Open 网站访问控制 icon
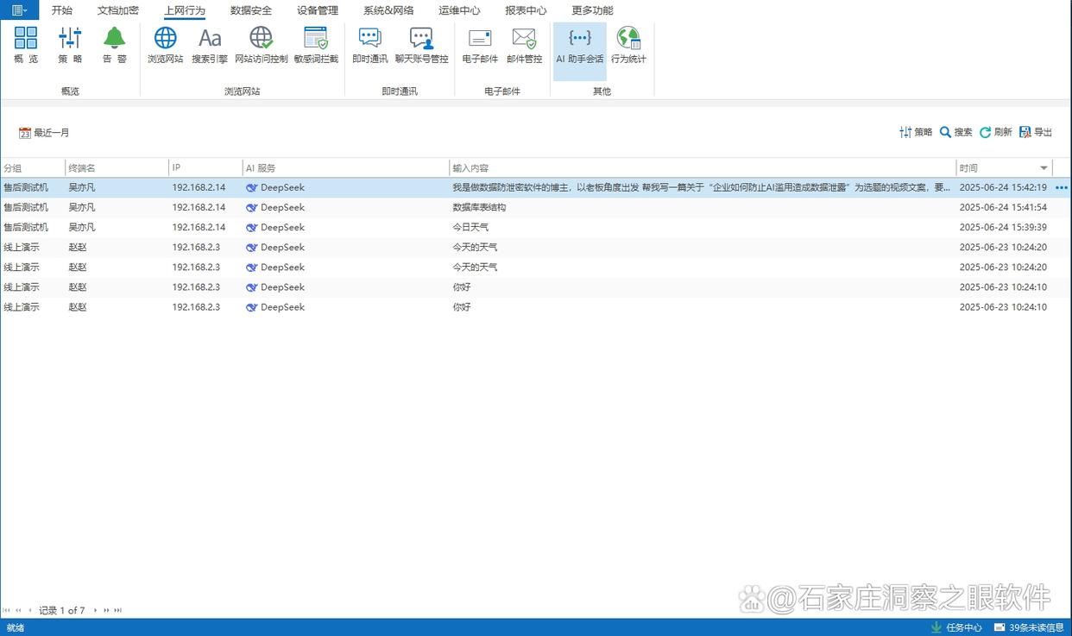 pyautogui.click(x=261, y=45)
